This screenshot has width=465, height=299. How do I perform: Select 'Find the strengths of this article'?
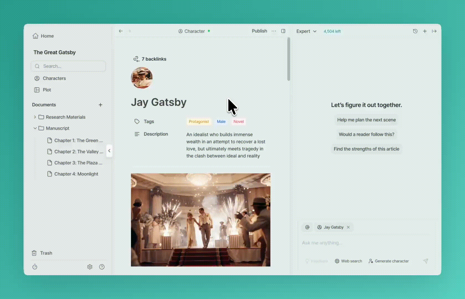pos(366,149)
